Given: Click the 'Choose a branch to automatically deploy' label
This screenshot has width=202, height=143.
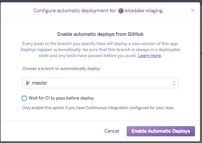Looking at the screenshot, I should coord(61,69).
